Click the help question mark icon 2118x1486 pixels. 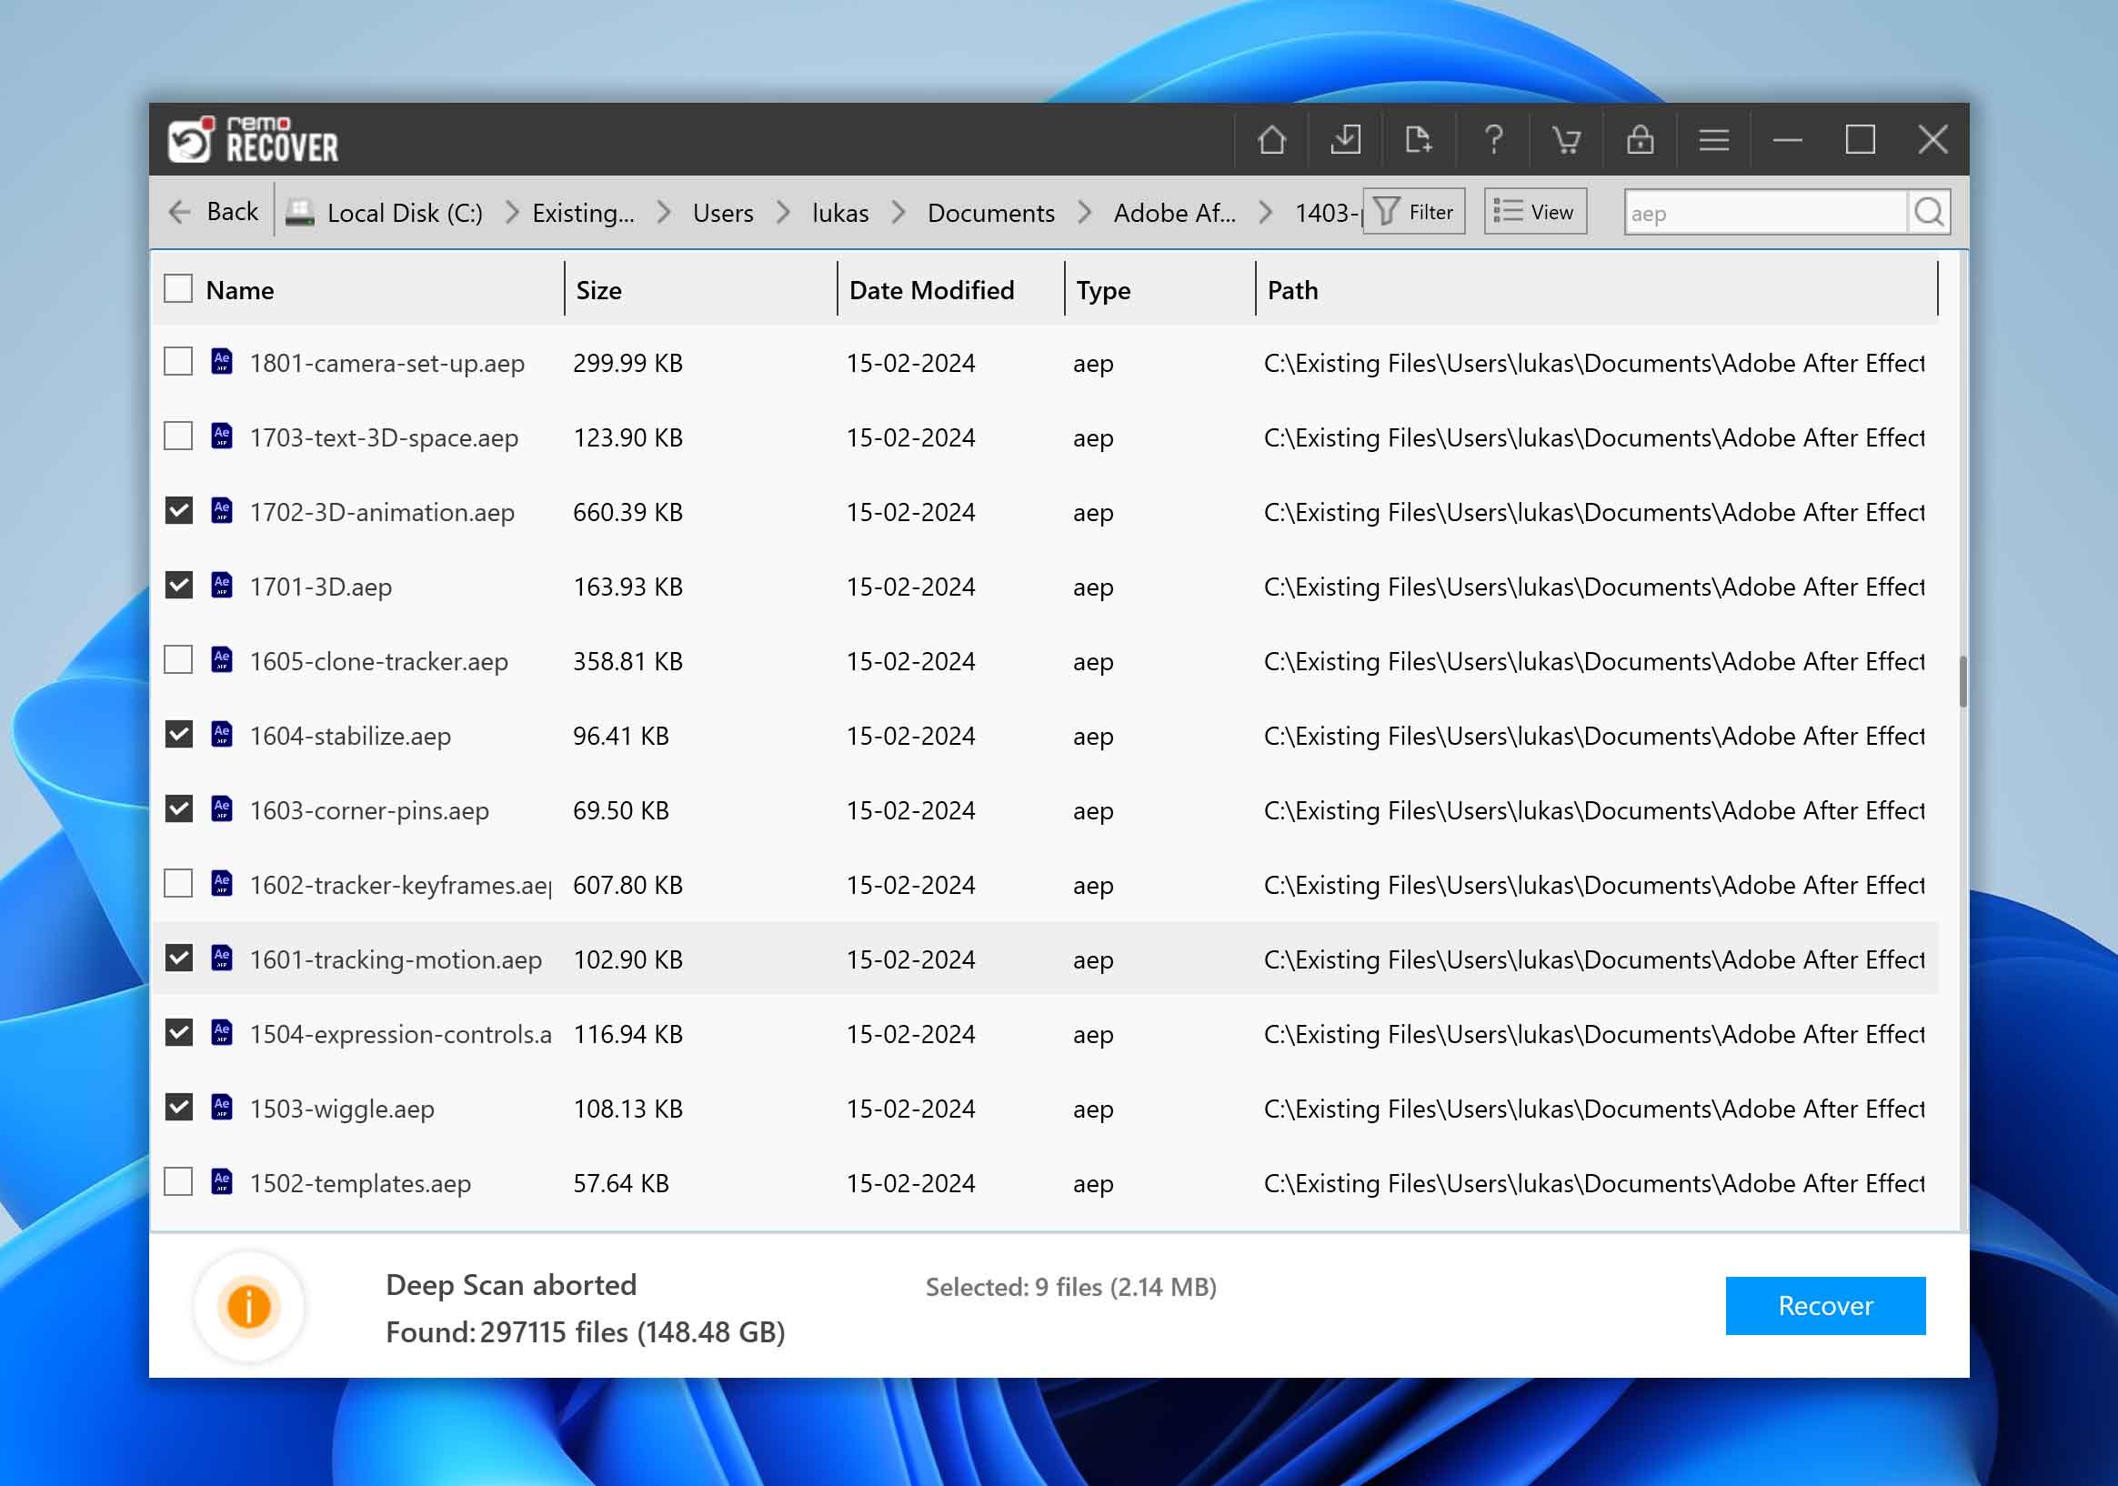click(x=1492, y=140)
